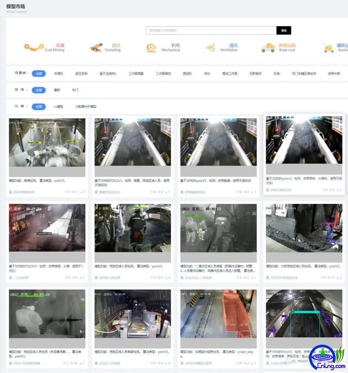Click the like heart icon on the coal pile detection card
This screenshot has width=348, height=373.
(66, 192)
